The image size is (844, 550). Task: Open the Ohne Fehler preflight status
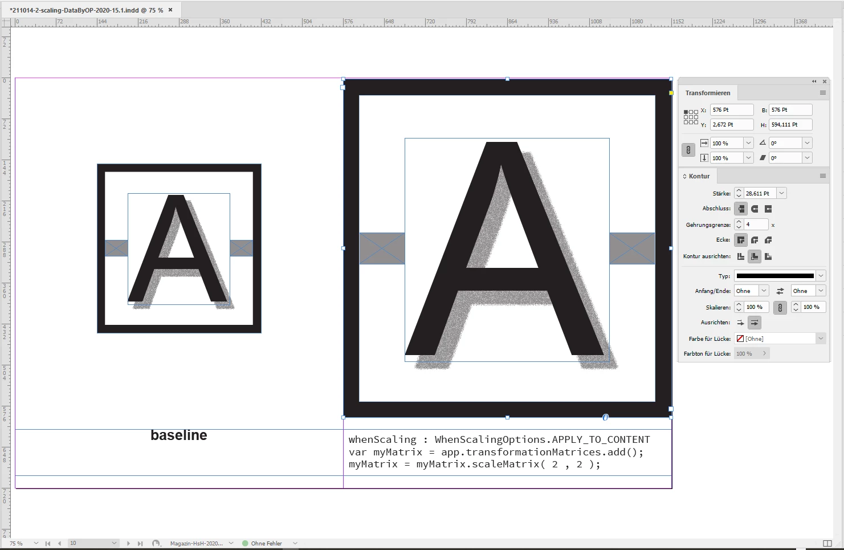262,543
